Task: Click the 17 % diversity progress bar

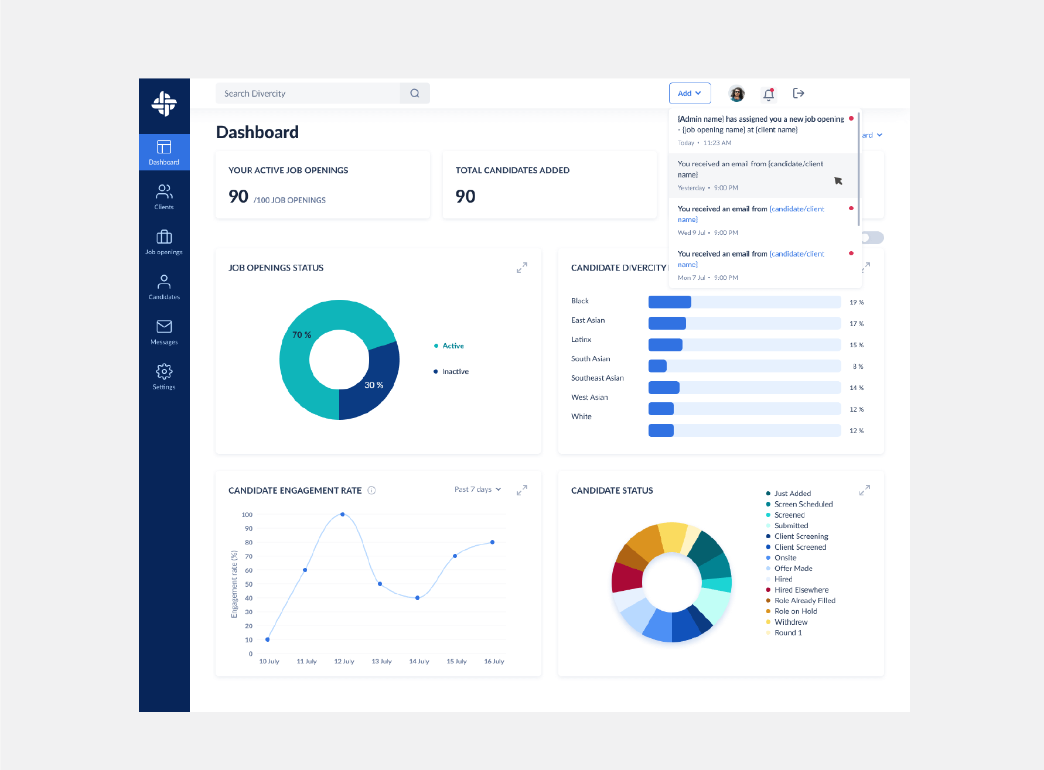Action: (x=745, y=323)
